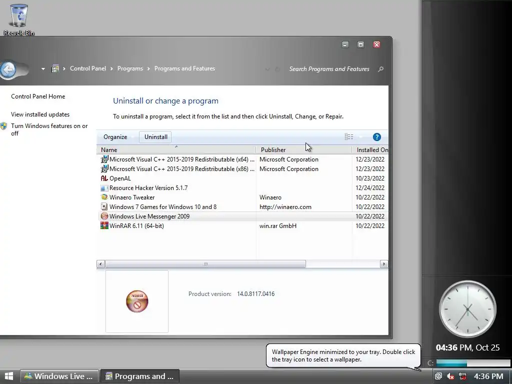Expand chevron between Control Panel and Programs
Viewport: 512px width, 384px height.
tap(111, 68)
